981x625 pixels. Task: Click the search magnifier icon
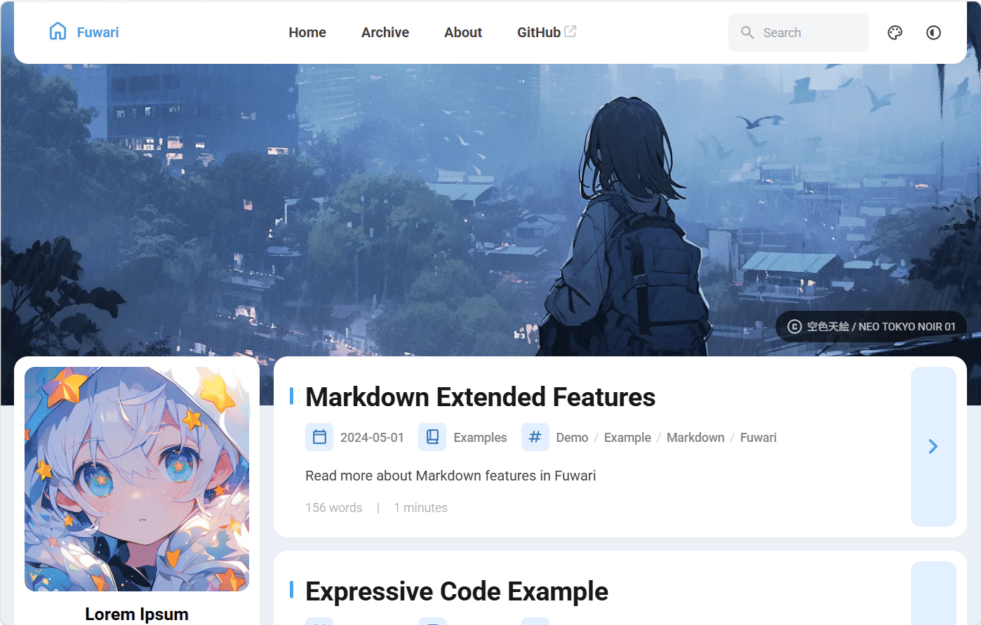[x=747, y=33]
